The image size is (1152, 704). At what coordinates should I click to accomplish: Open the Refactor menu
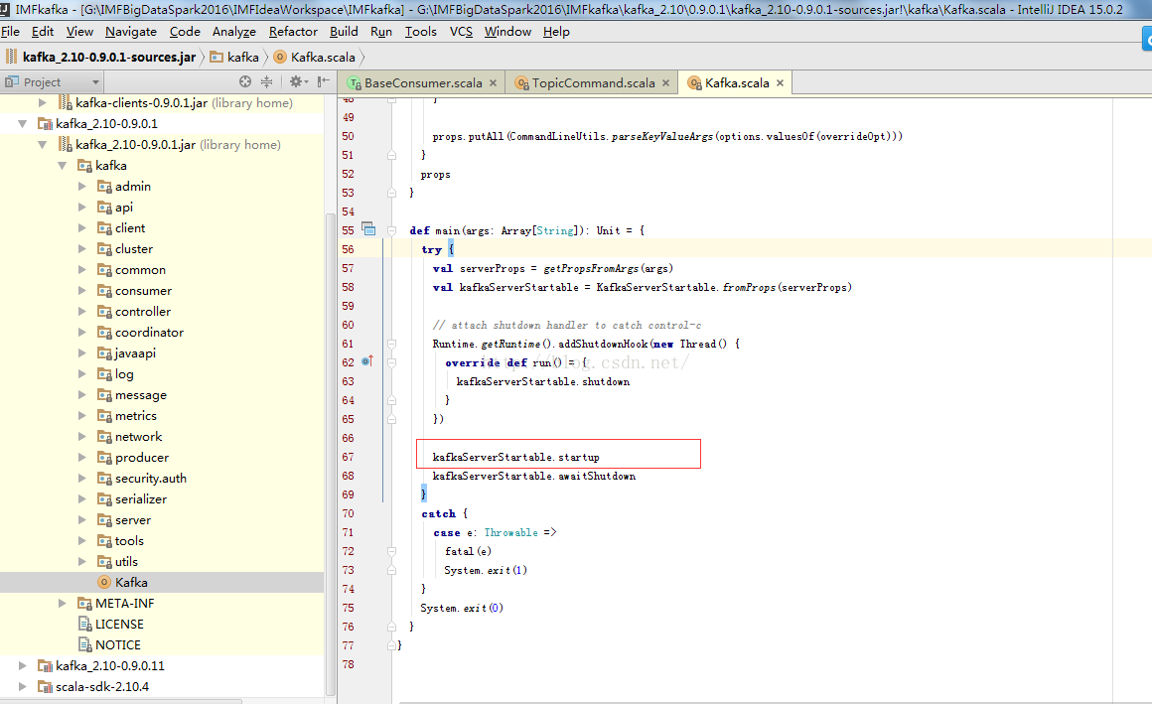(293, 32)
